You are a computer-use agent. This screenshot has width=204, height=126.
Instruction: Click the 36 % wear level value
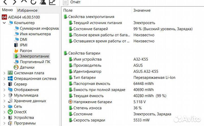point(137,108)
